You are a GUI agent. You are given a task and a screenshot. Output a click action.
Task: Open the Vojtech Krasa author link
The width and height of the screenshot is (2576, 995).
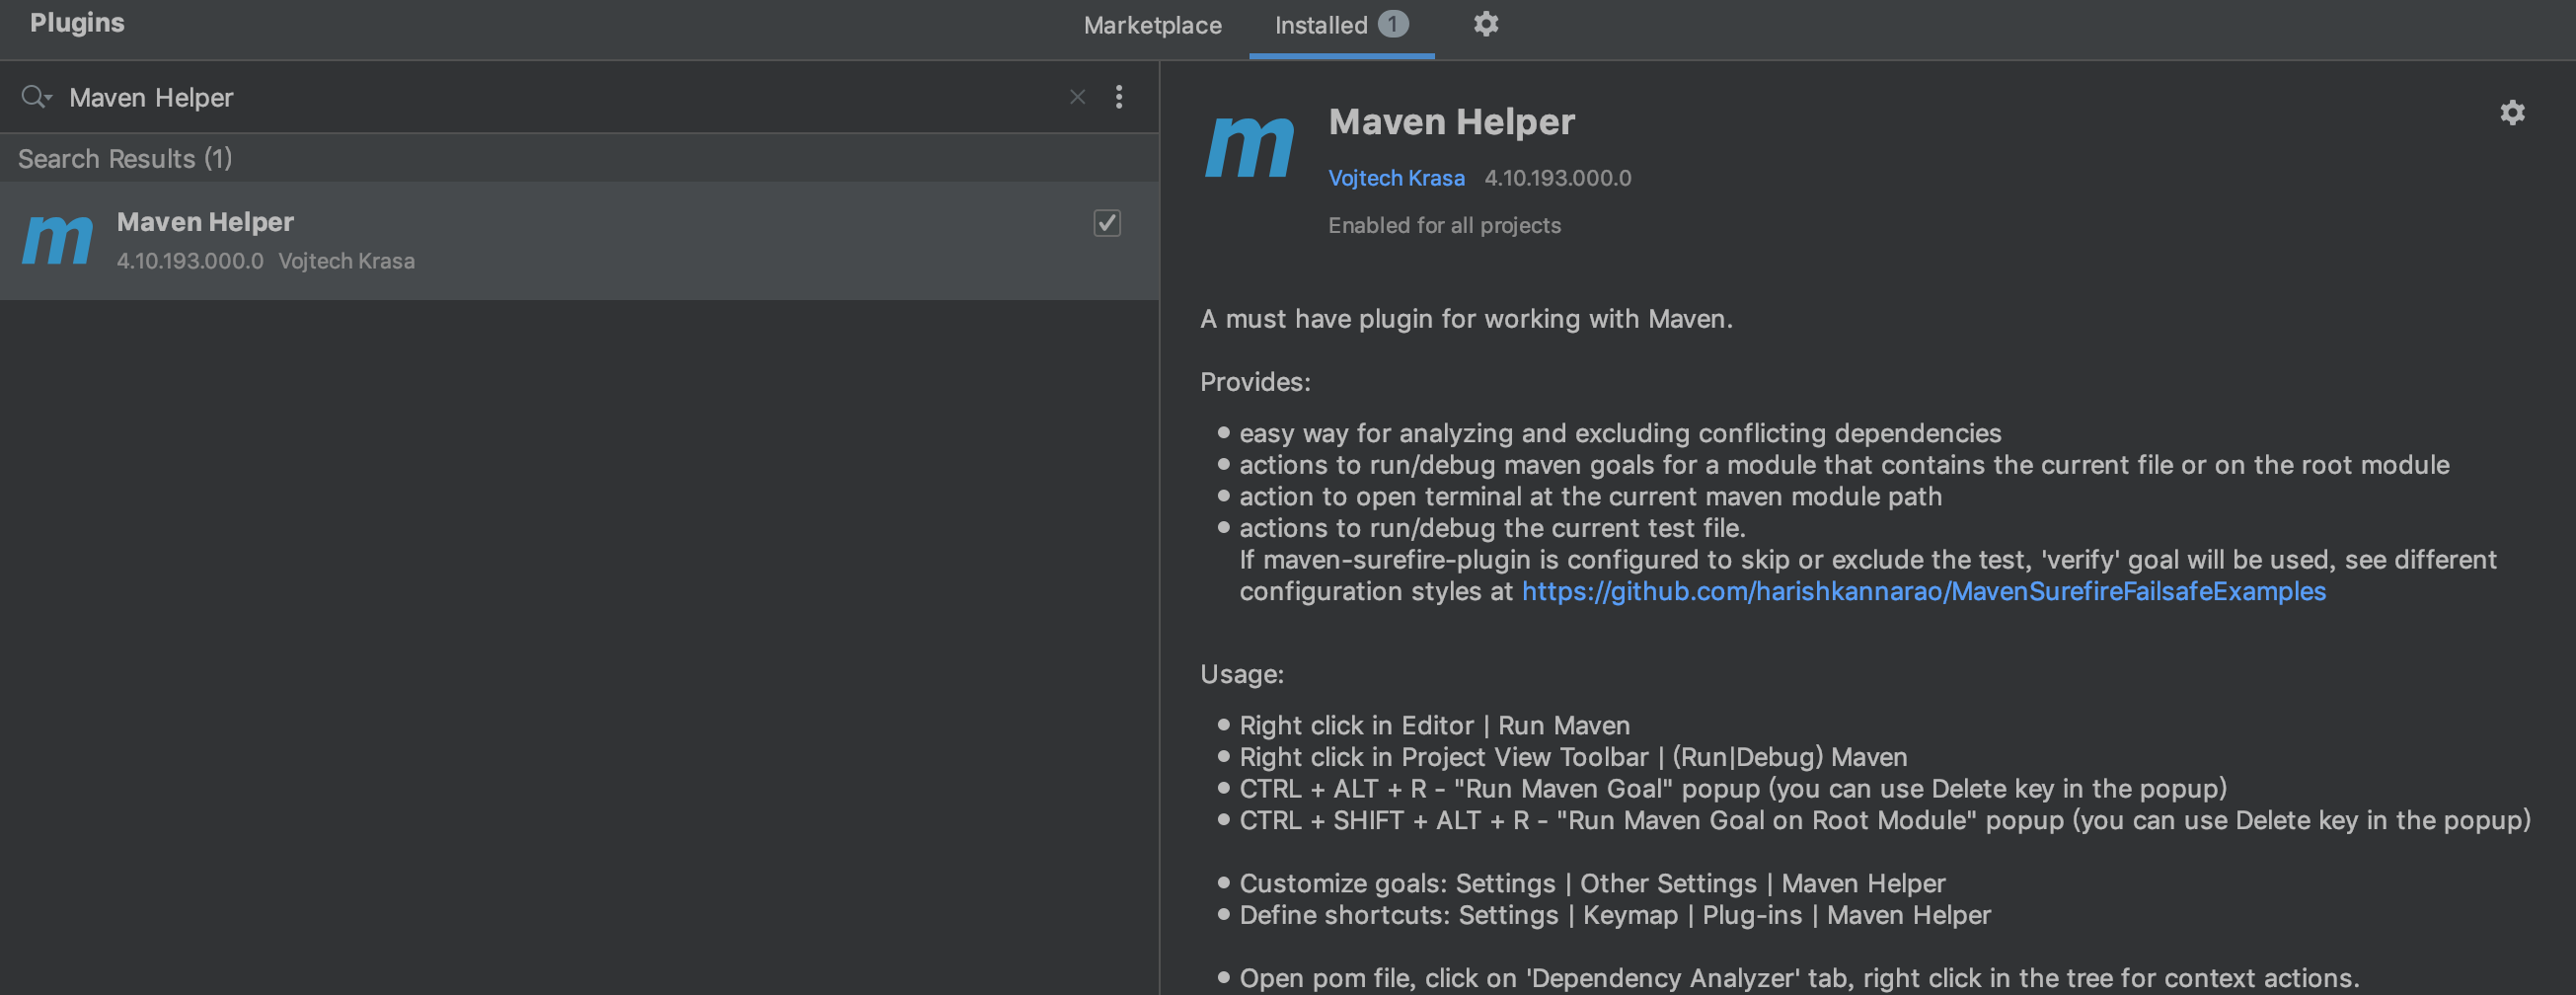click(1396, 177)
